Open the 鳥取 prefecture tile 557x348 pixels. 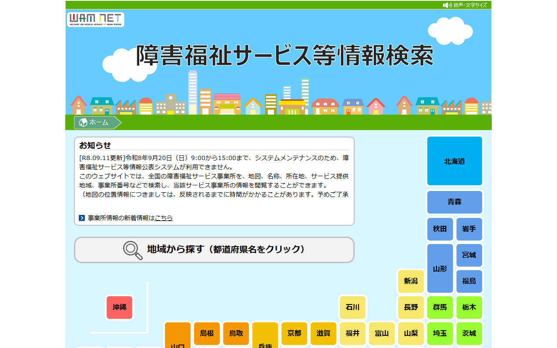pyautogui.click(x=236, y=333)
